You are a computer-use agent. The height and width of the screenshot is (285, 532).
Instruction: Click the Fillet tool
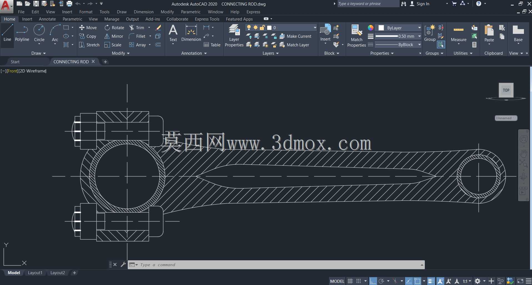pos(137,36)
